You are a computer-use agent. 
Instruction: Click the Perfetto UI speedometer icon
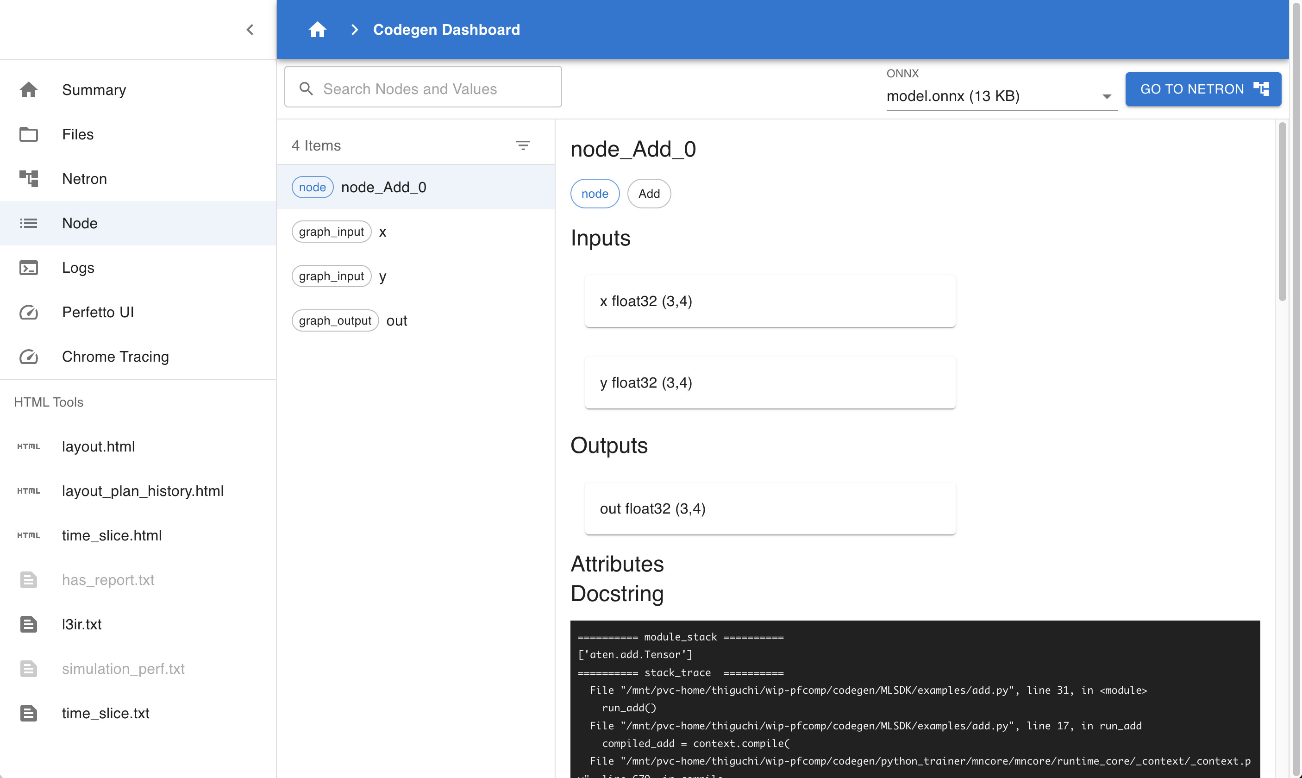coord(29,313)
